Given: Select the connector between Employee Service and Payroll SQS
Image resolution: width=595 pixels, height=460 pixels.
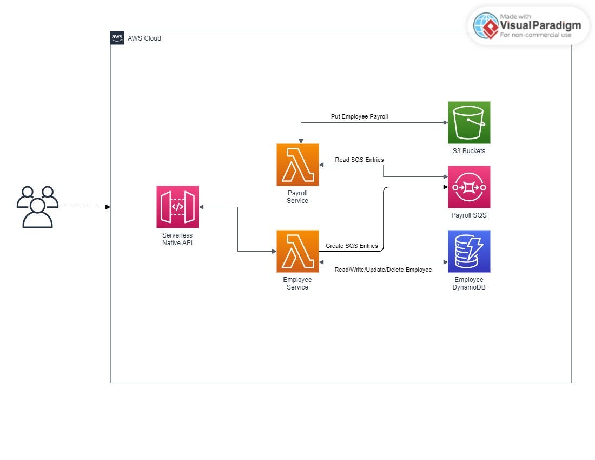Looking at the screenshot, I should tap(385, 216).
